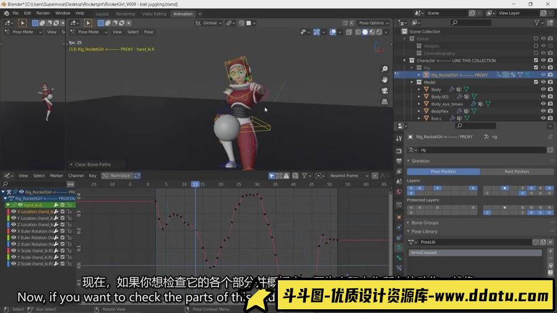Enable the Widgets collection checkbox
This screenshot has width=557, height=313.
pyautogui.click(x=536, y=46)
